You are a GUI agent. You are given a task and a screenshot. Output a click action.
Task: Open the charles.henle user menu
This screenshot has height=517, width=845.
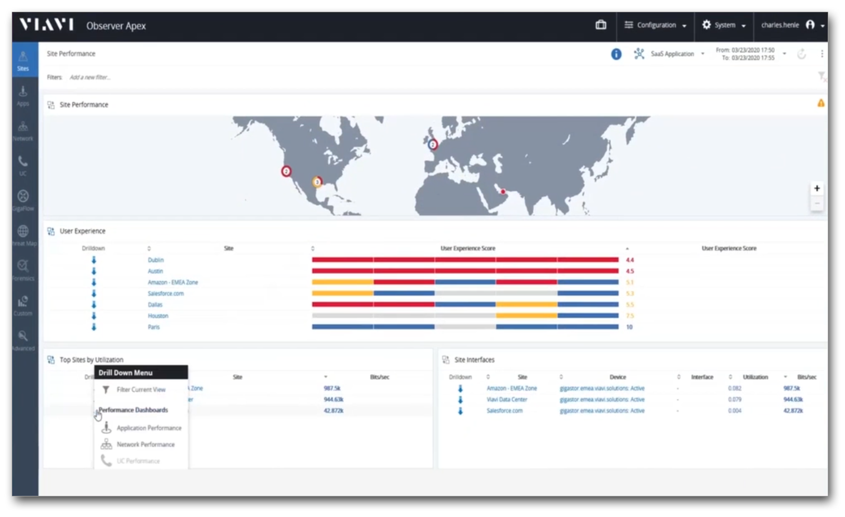point(792,25)
